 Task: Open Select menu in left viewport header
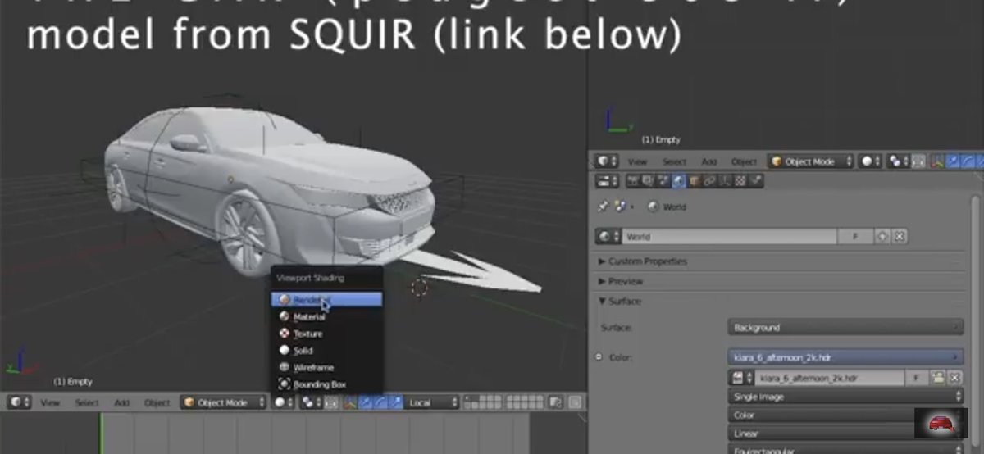pyautogui.click(x=87, y=402)
